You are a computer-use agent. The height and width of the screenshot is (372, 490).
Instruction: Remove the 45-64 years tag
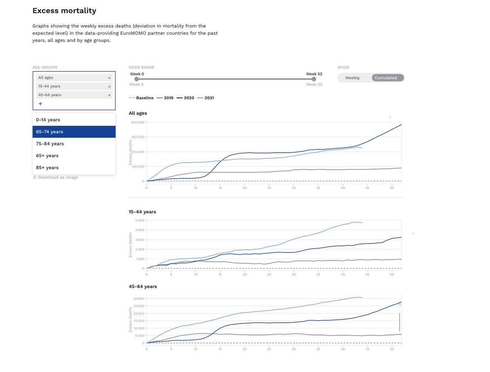(x=109, y=95)
